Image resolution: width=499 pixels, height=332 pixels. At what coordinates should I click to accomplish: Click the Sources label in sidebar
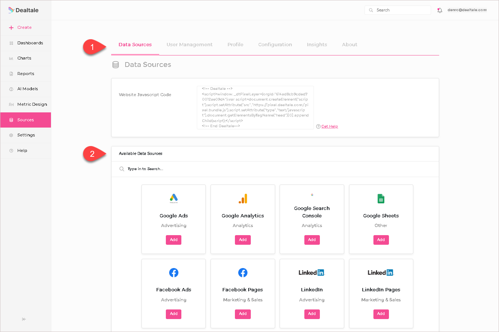pyautogui.click(x=25, y=120)
